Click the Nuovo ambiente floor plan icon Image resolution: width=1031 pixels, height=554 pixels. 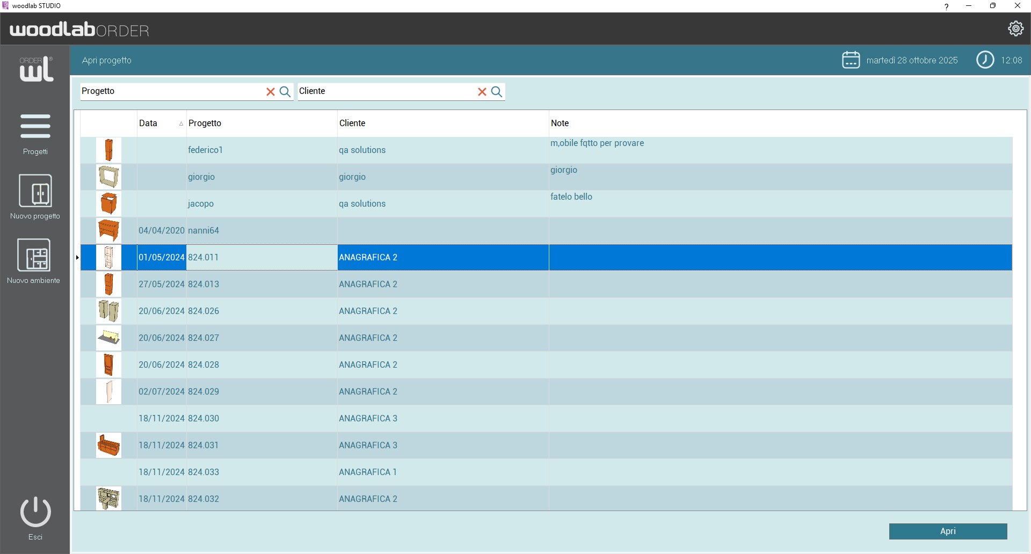coord(34,255)
